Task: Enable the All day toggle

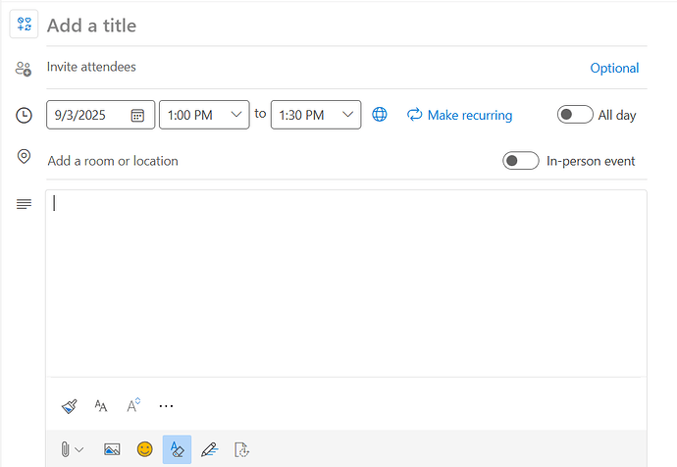Action: click(575, 115)
